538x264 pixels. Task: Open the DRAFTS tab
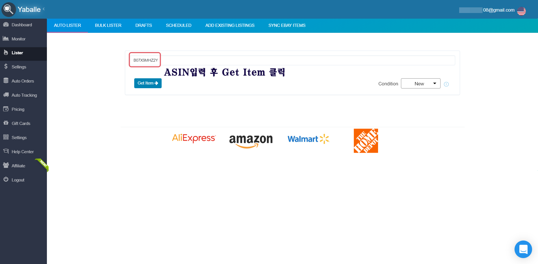[x=144, y=25]
